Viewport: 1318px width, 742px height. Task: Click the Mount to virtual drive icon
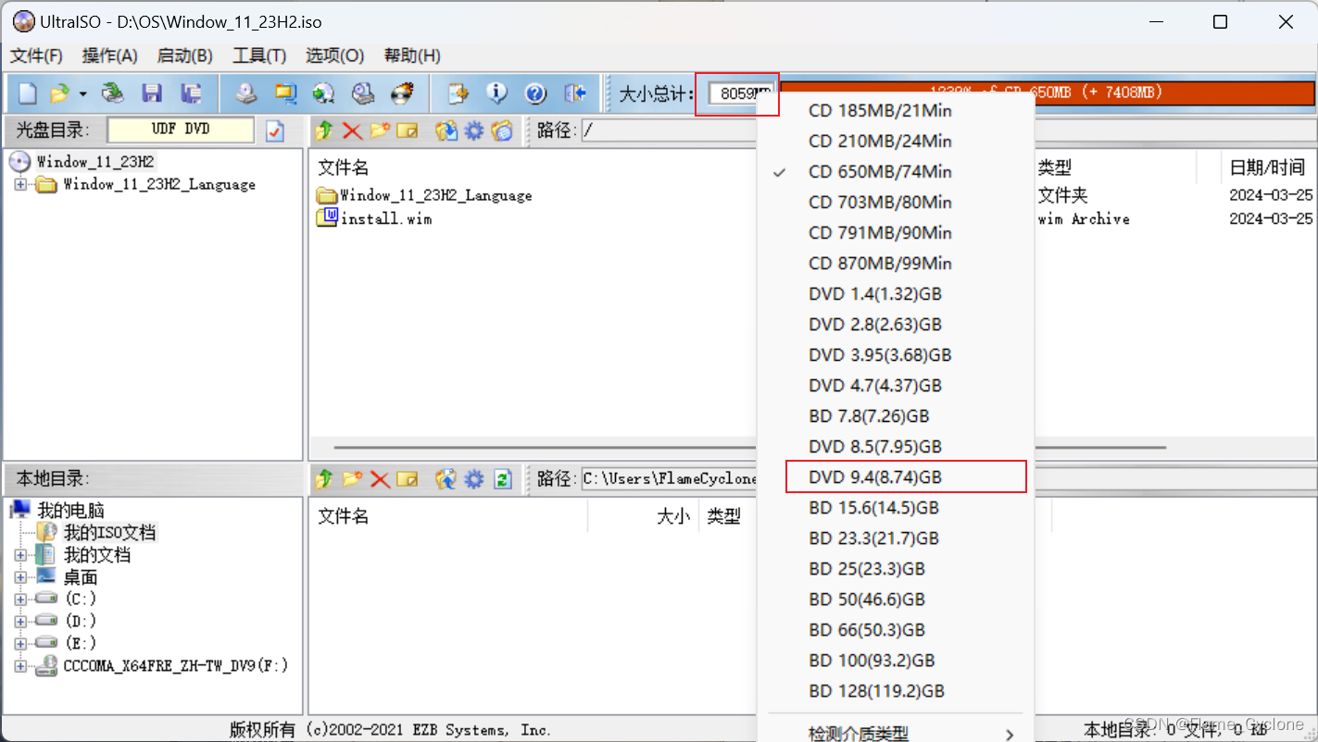coord(362,93)
